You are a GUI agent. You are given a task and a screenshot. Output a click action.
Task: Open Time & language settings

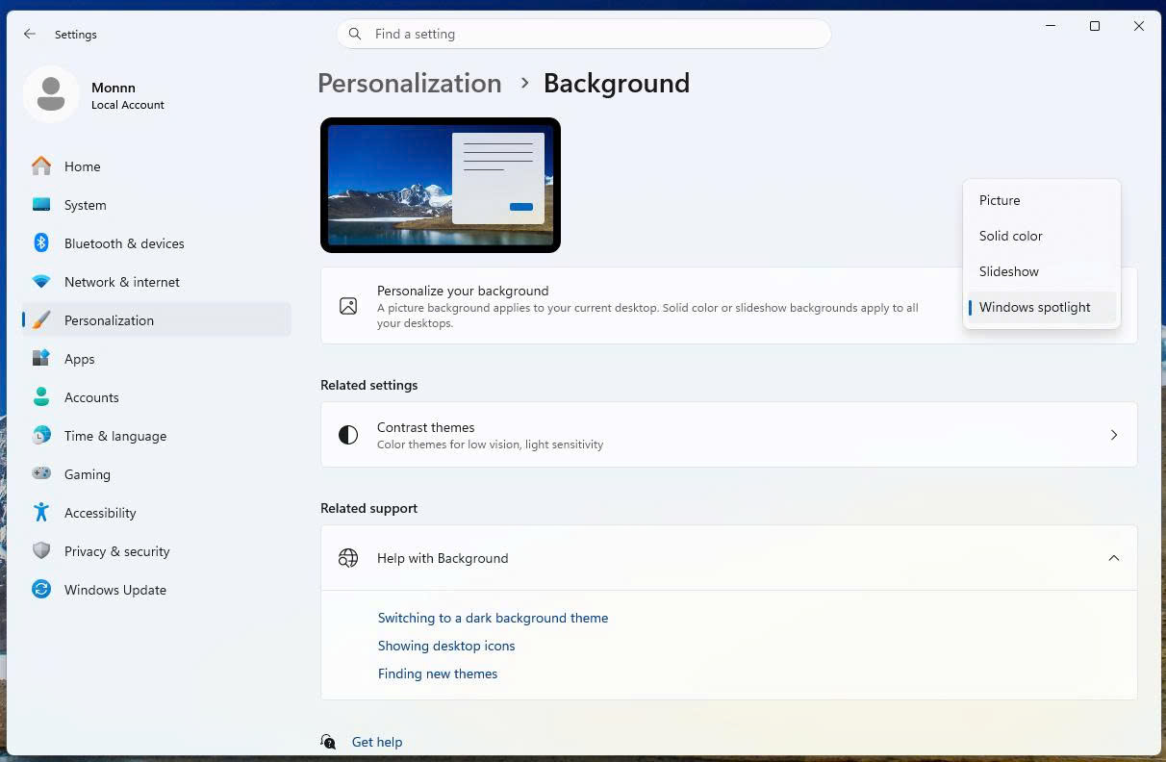[x=156, y=436]
